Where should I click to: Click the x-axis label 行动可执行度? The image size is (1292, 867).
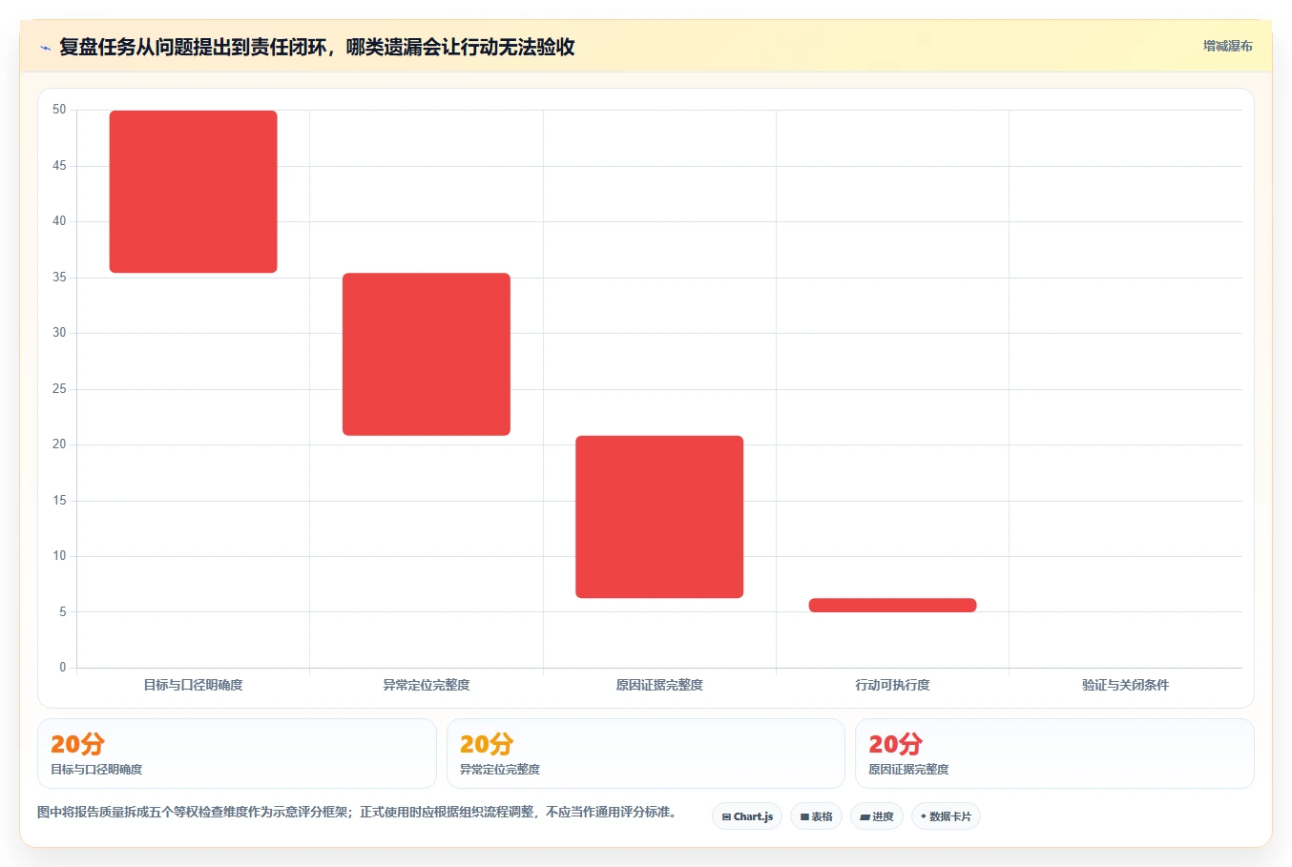click(892, 685)
